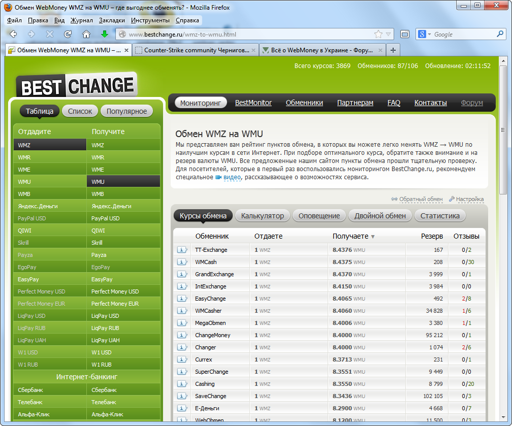
Task: Click the browser Forward arrow
Action: [31, 34]
